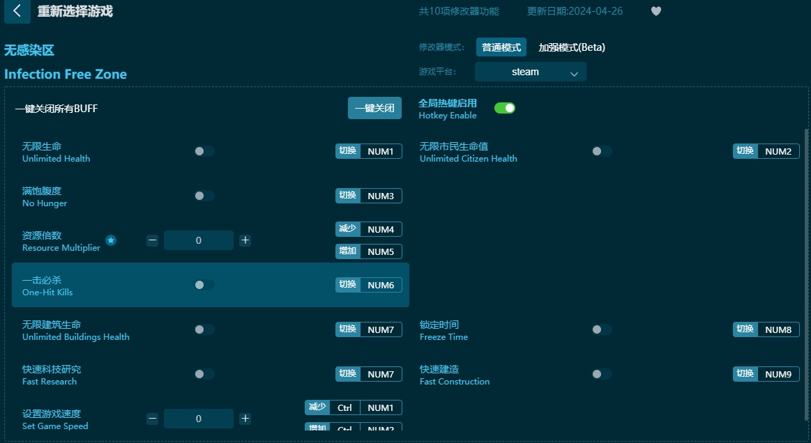Switch to 加强模式(Beta) enhanced mode

pos(572,47)
